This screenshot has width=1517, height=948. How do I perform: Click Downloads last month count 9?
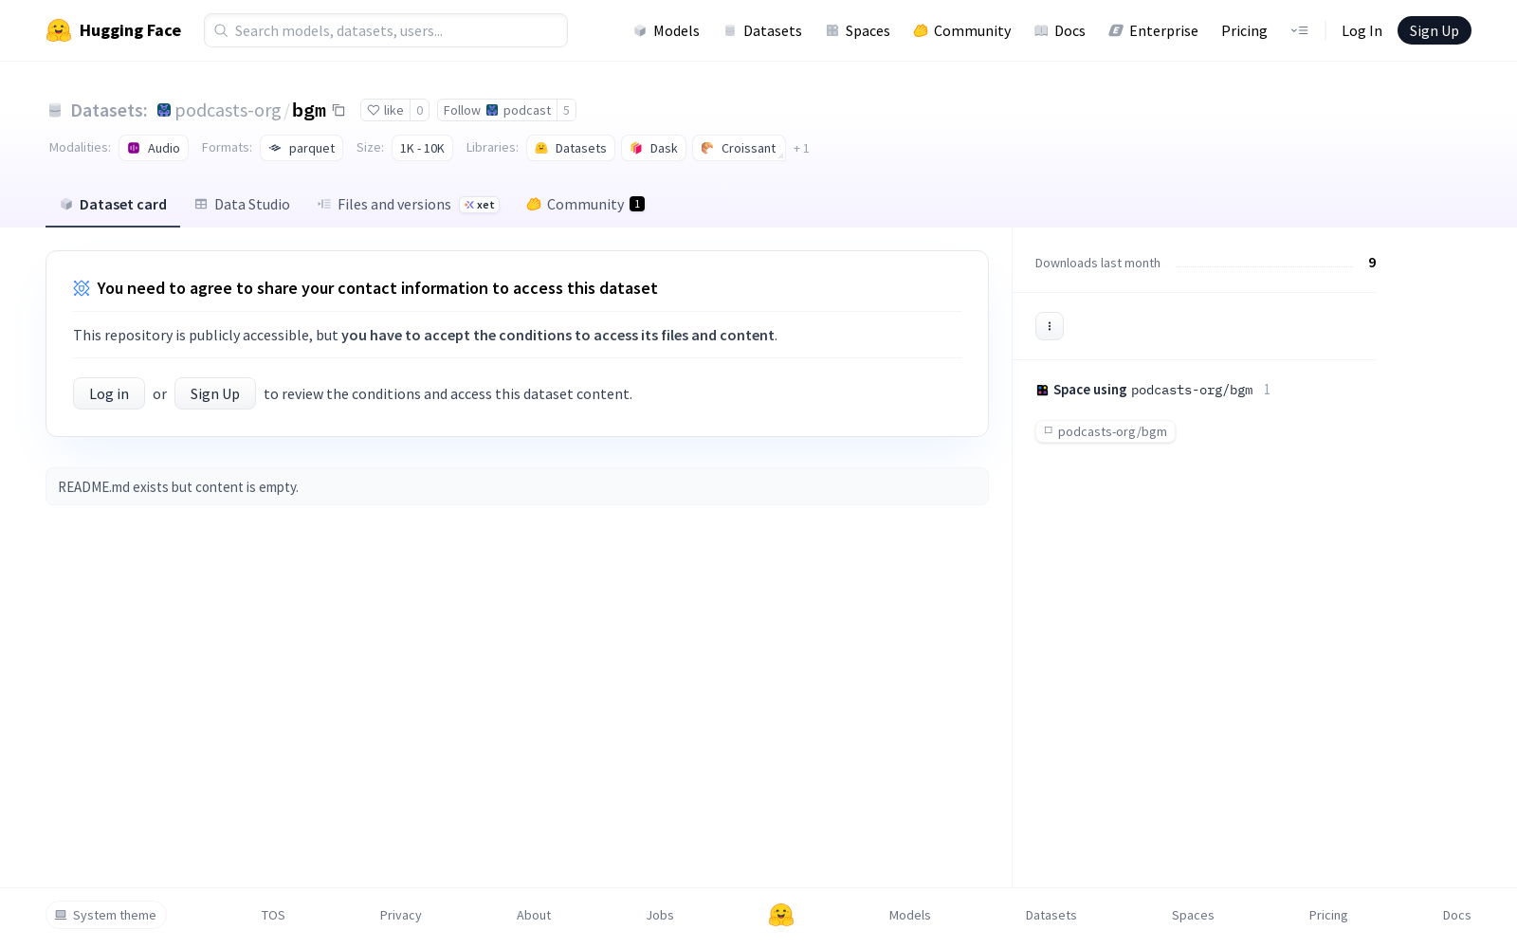tap(1372, 263)
